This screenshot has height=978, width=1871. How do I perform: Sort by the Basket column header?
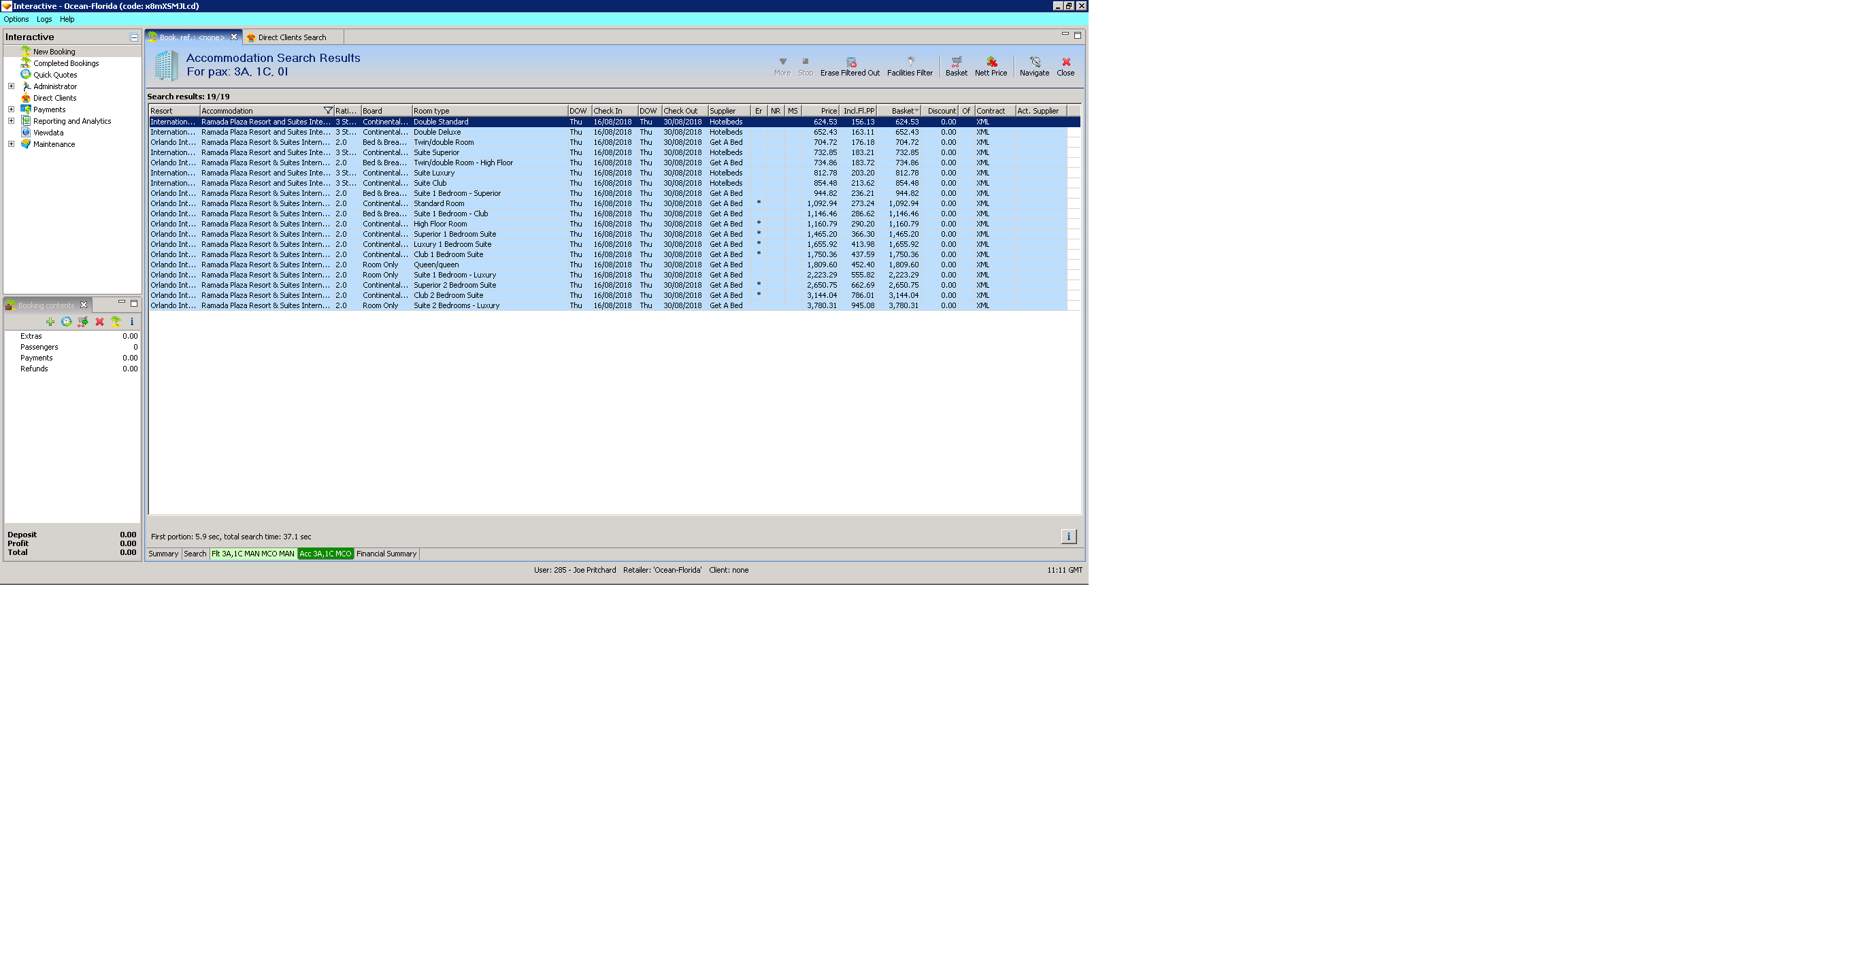pos(901,111)
